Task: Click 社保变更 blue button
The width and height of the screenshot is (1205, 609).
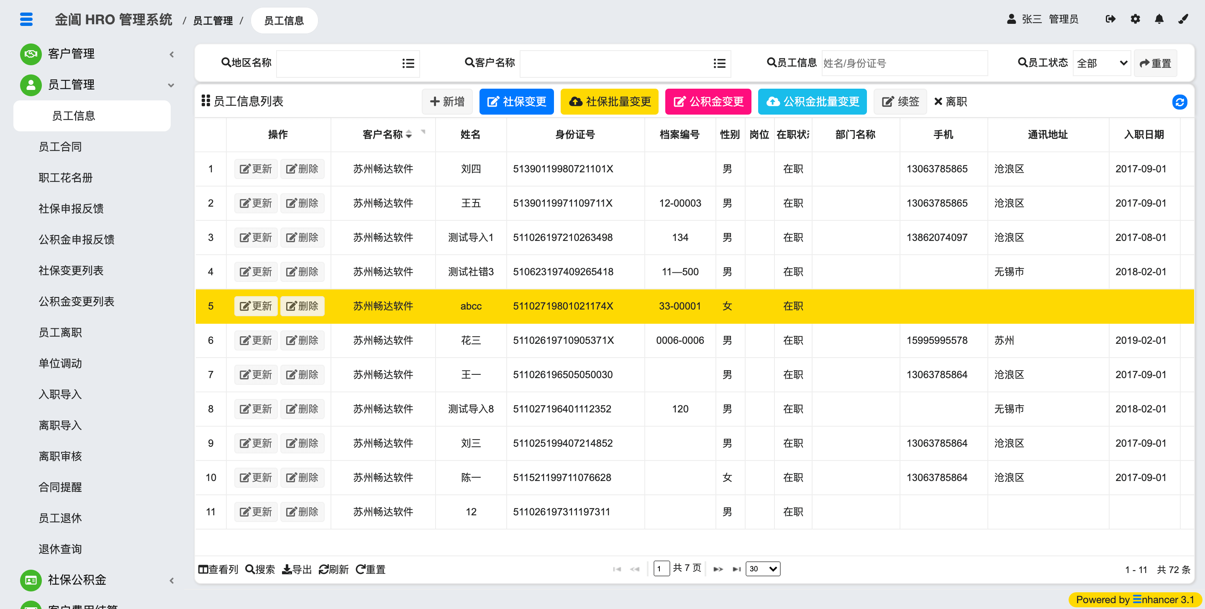Action: pos(516,102)
